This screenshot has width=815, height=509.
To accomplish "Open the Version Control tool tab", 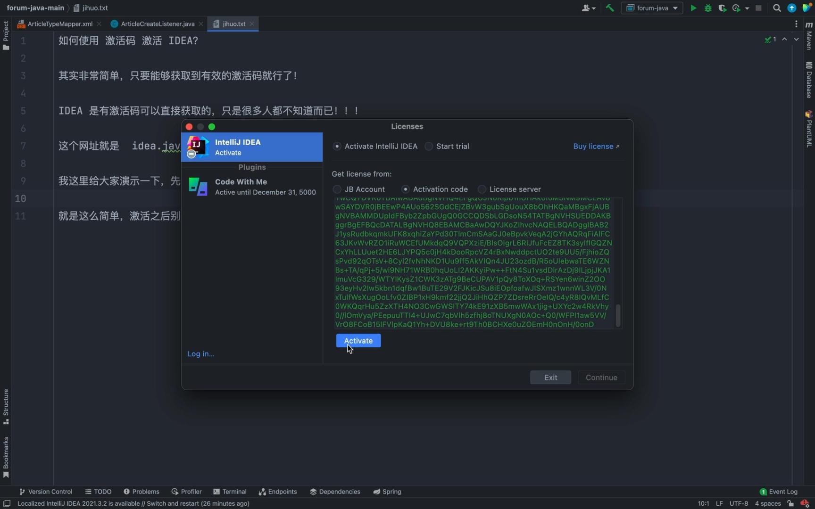I will click(x=46, y=492).
